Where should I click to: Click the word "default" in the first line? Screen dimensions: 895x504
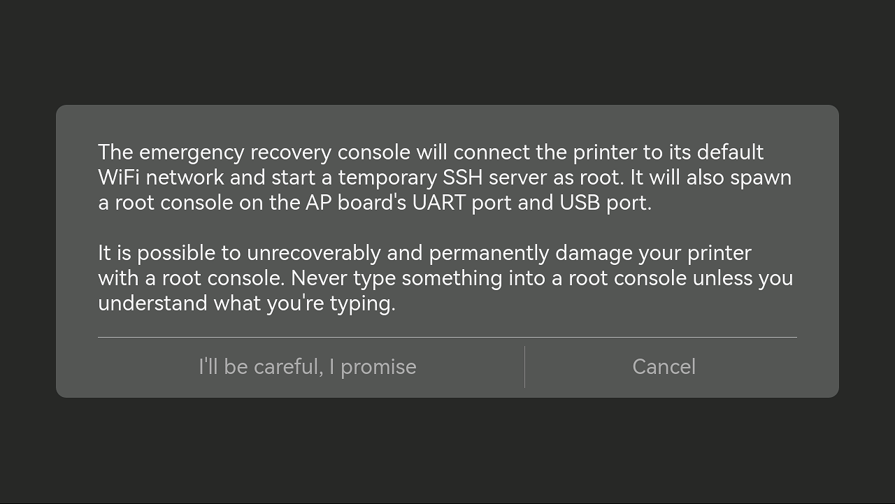tap(730, 152)
